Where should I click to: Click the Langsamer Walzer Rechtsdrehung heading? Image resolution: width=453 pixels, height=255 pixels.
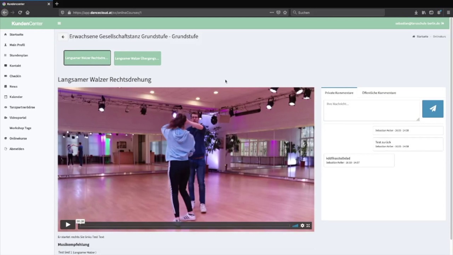104,79
